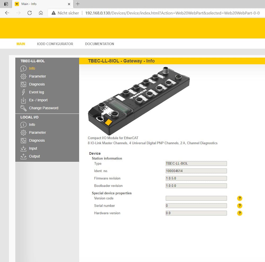Click the 'Special device properties' heading
The width and height of the screenshot is (265, 262).
tap(112, 193)
